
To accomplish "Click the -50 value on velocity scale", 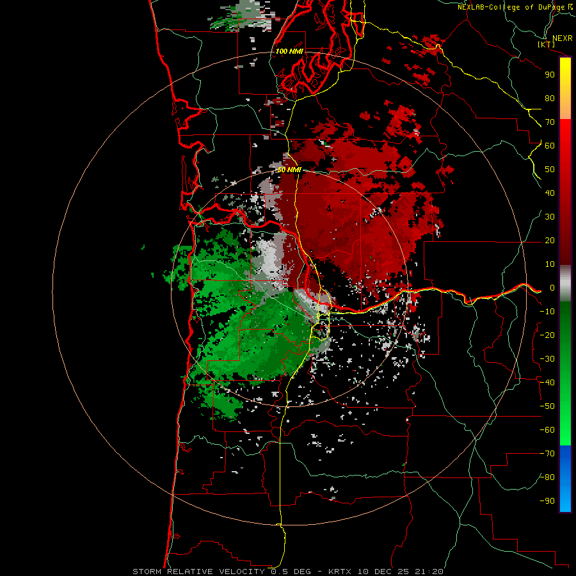I will point(547,406).
